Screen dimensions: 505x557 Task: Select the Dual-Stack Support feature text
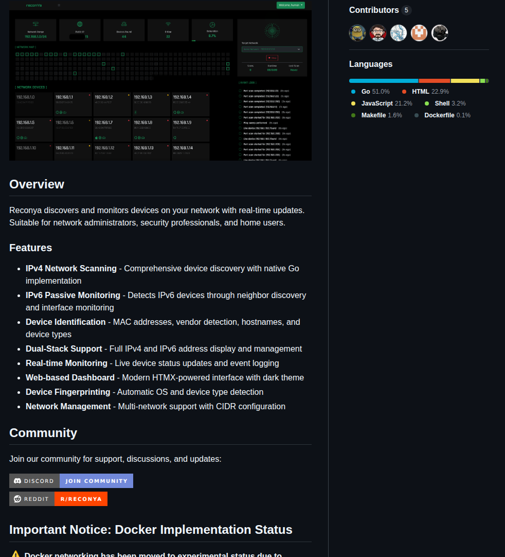click(x=164, y=349)
